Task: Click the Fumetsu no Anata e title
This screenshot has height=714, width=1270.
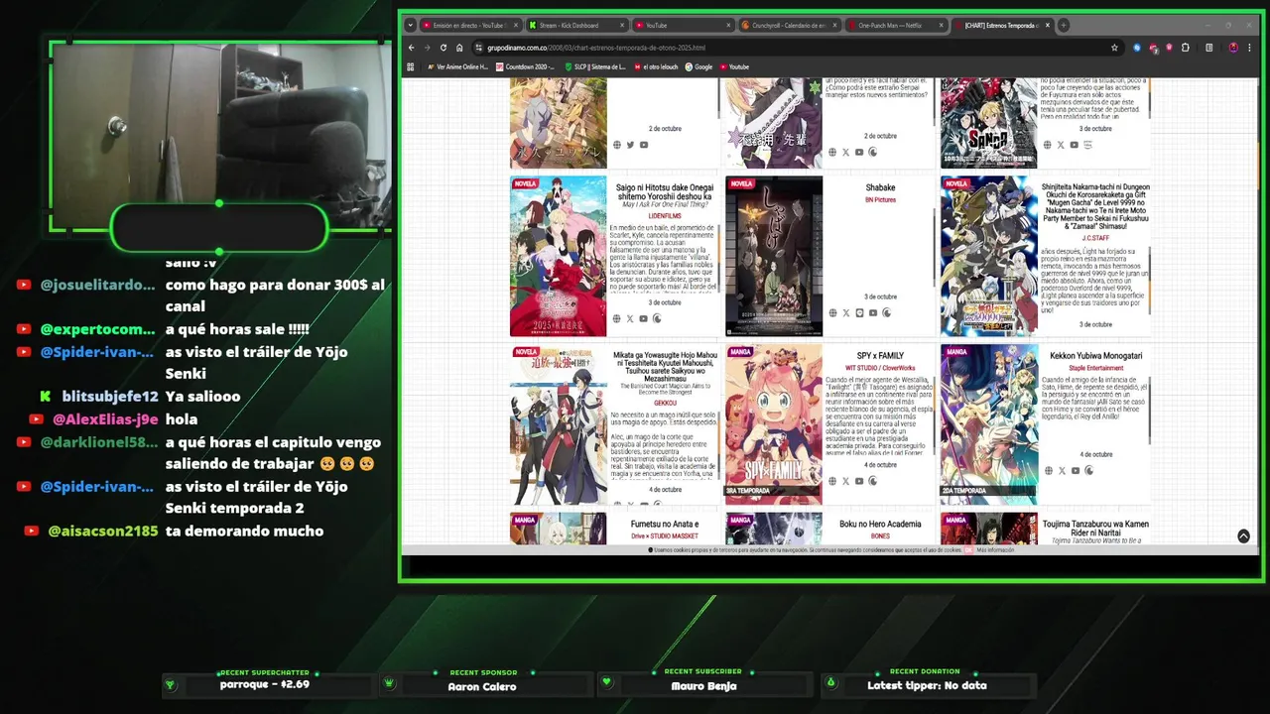Action: [665, 524]
